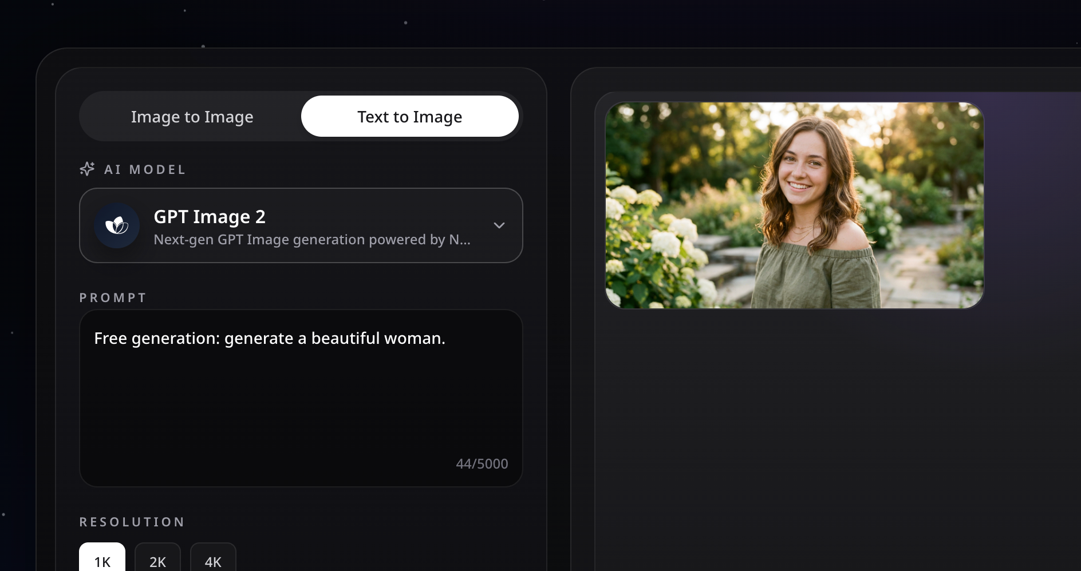Select the 1K resolution option
1081x571 pixels.
click(102, 561)
